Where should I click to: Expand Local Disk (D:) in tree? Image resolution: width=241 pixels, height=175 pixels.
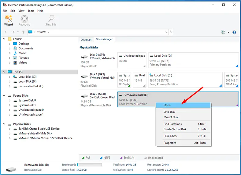pos(9,81)
